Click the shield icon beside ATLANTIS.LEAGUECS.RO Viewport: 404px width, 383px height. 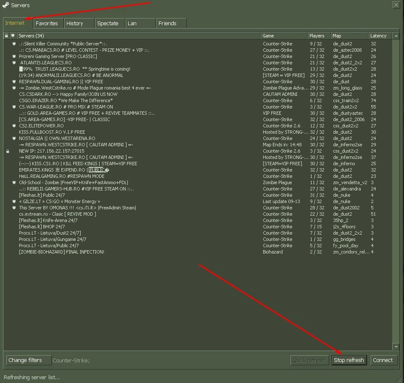click(14, 63)
